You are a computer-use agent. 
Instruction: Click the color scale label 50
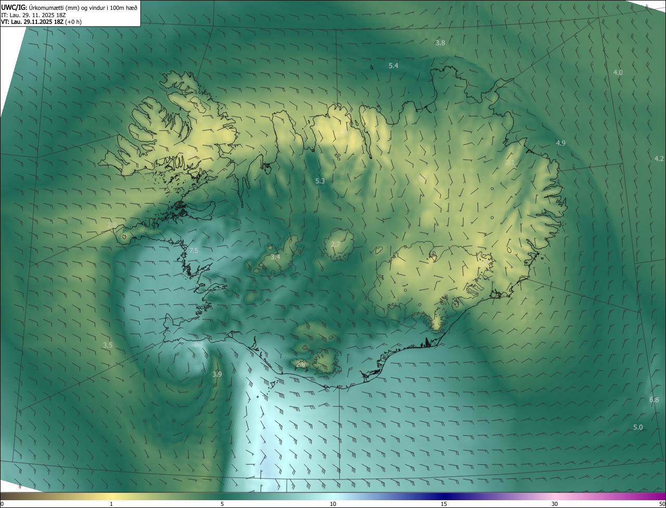point(662,504)
